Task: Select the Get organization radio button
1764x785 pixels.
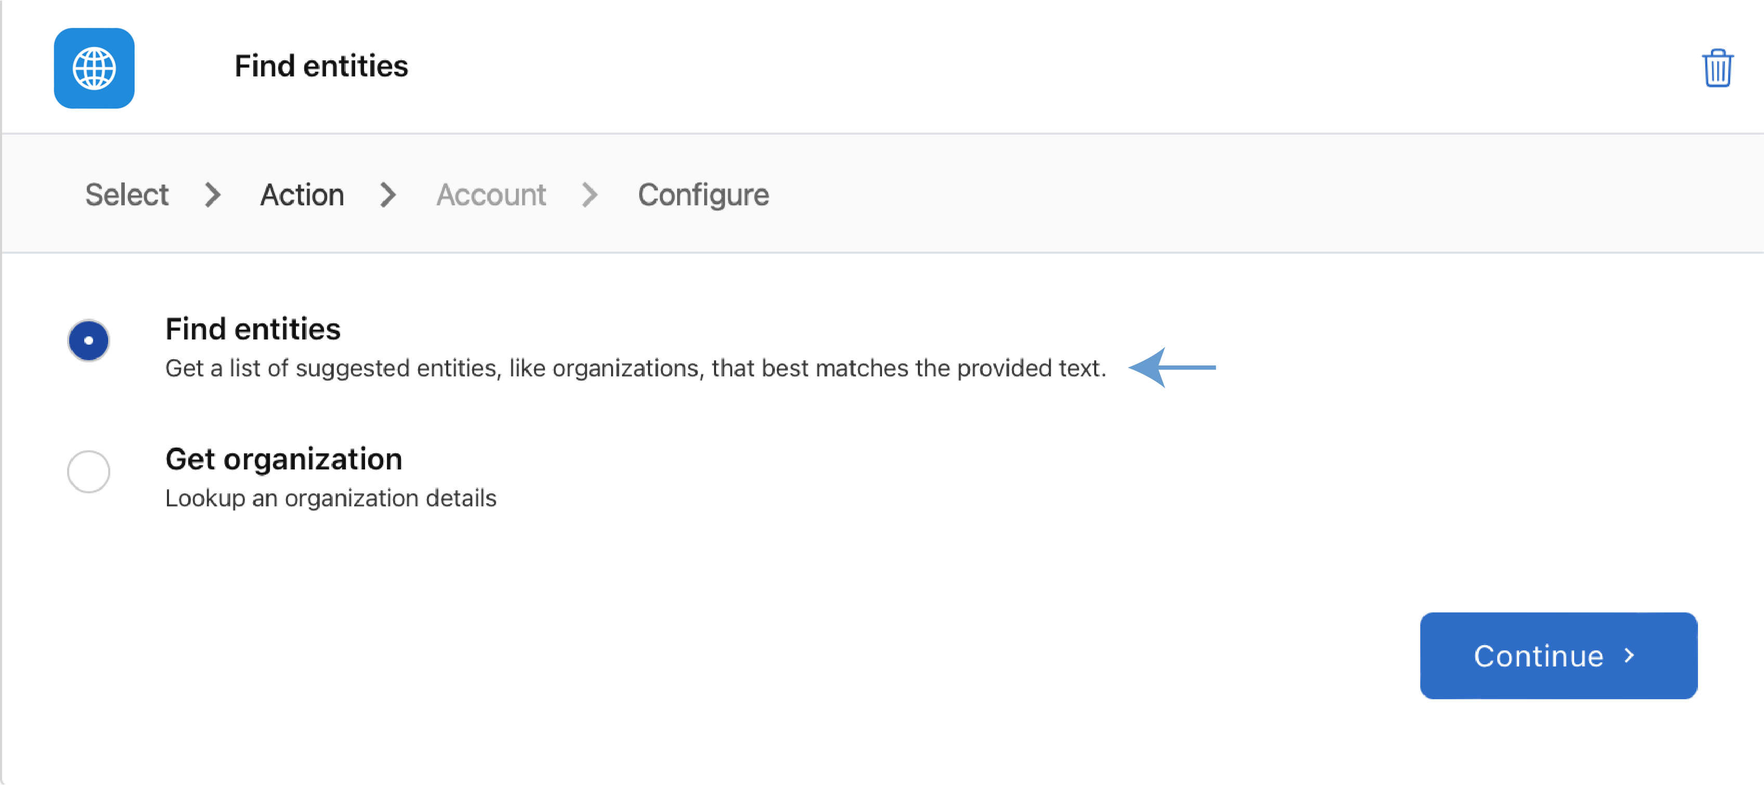Action: (88, 472)
